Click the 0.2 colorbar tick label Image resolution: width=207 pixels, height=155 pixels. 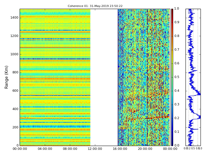click(x=177, y=118)
